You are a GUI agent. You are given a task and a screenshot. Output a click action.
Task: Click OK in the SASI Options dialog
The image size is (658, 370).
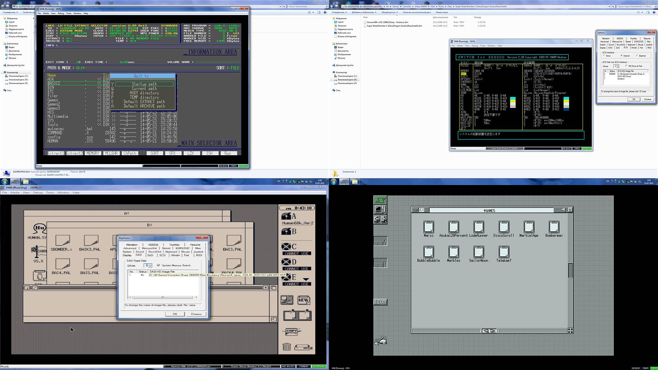[x=175, y=314]
